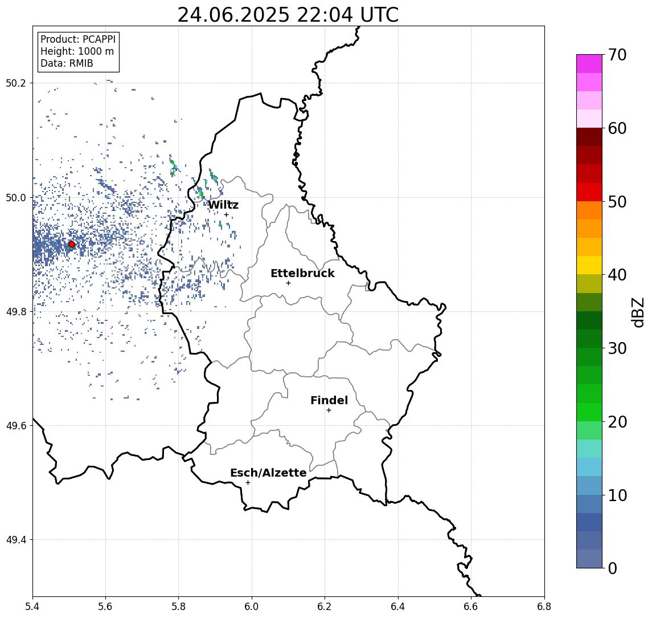Viewport: 652px width, 618px height.
Task: Click the colorbar tick label 50
Action: click(x=617, y=202)
